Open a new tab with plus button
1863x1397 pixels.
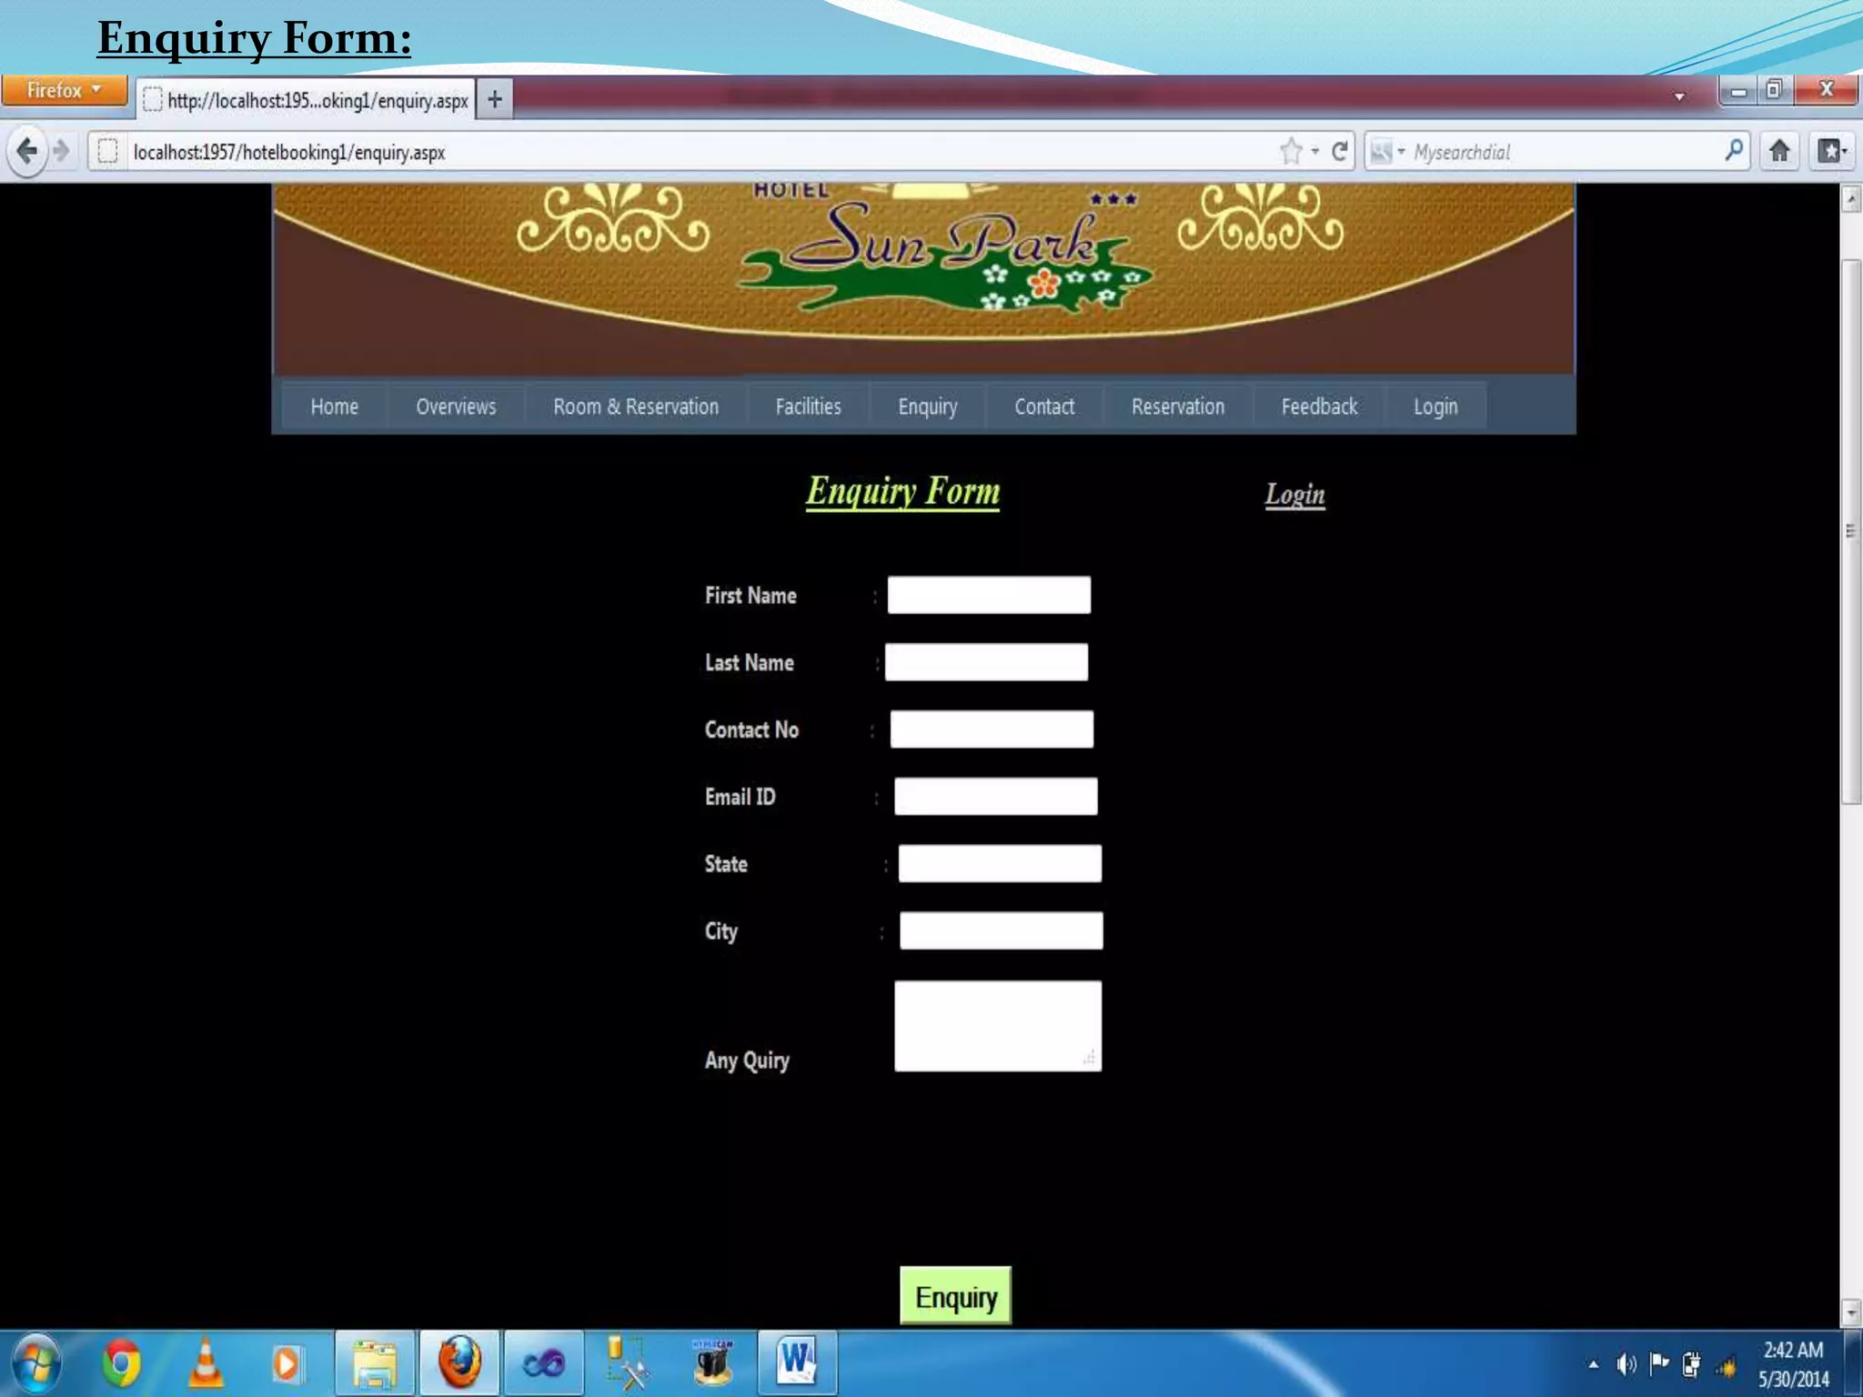pyautogui.click(x=495, y=99)
